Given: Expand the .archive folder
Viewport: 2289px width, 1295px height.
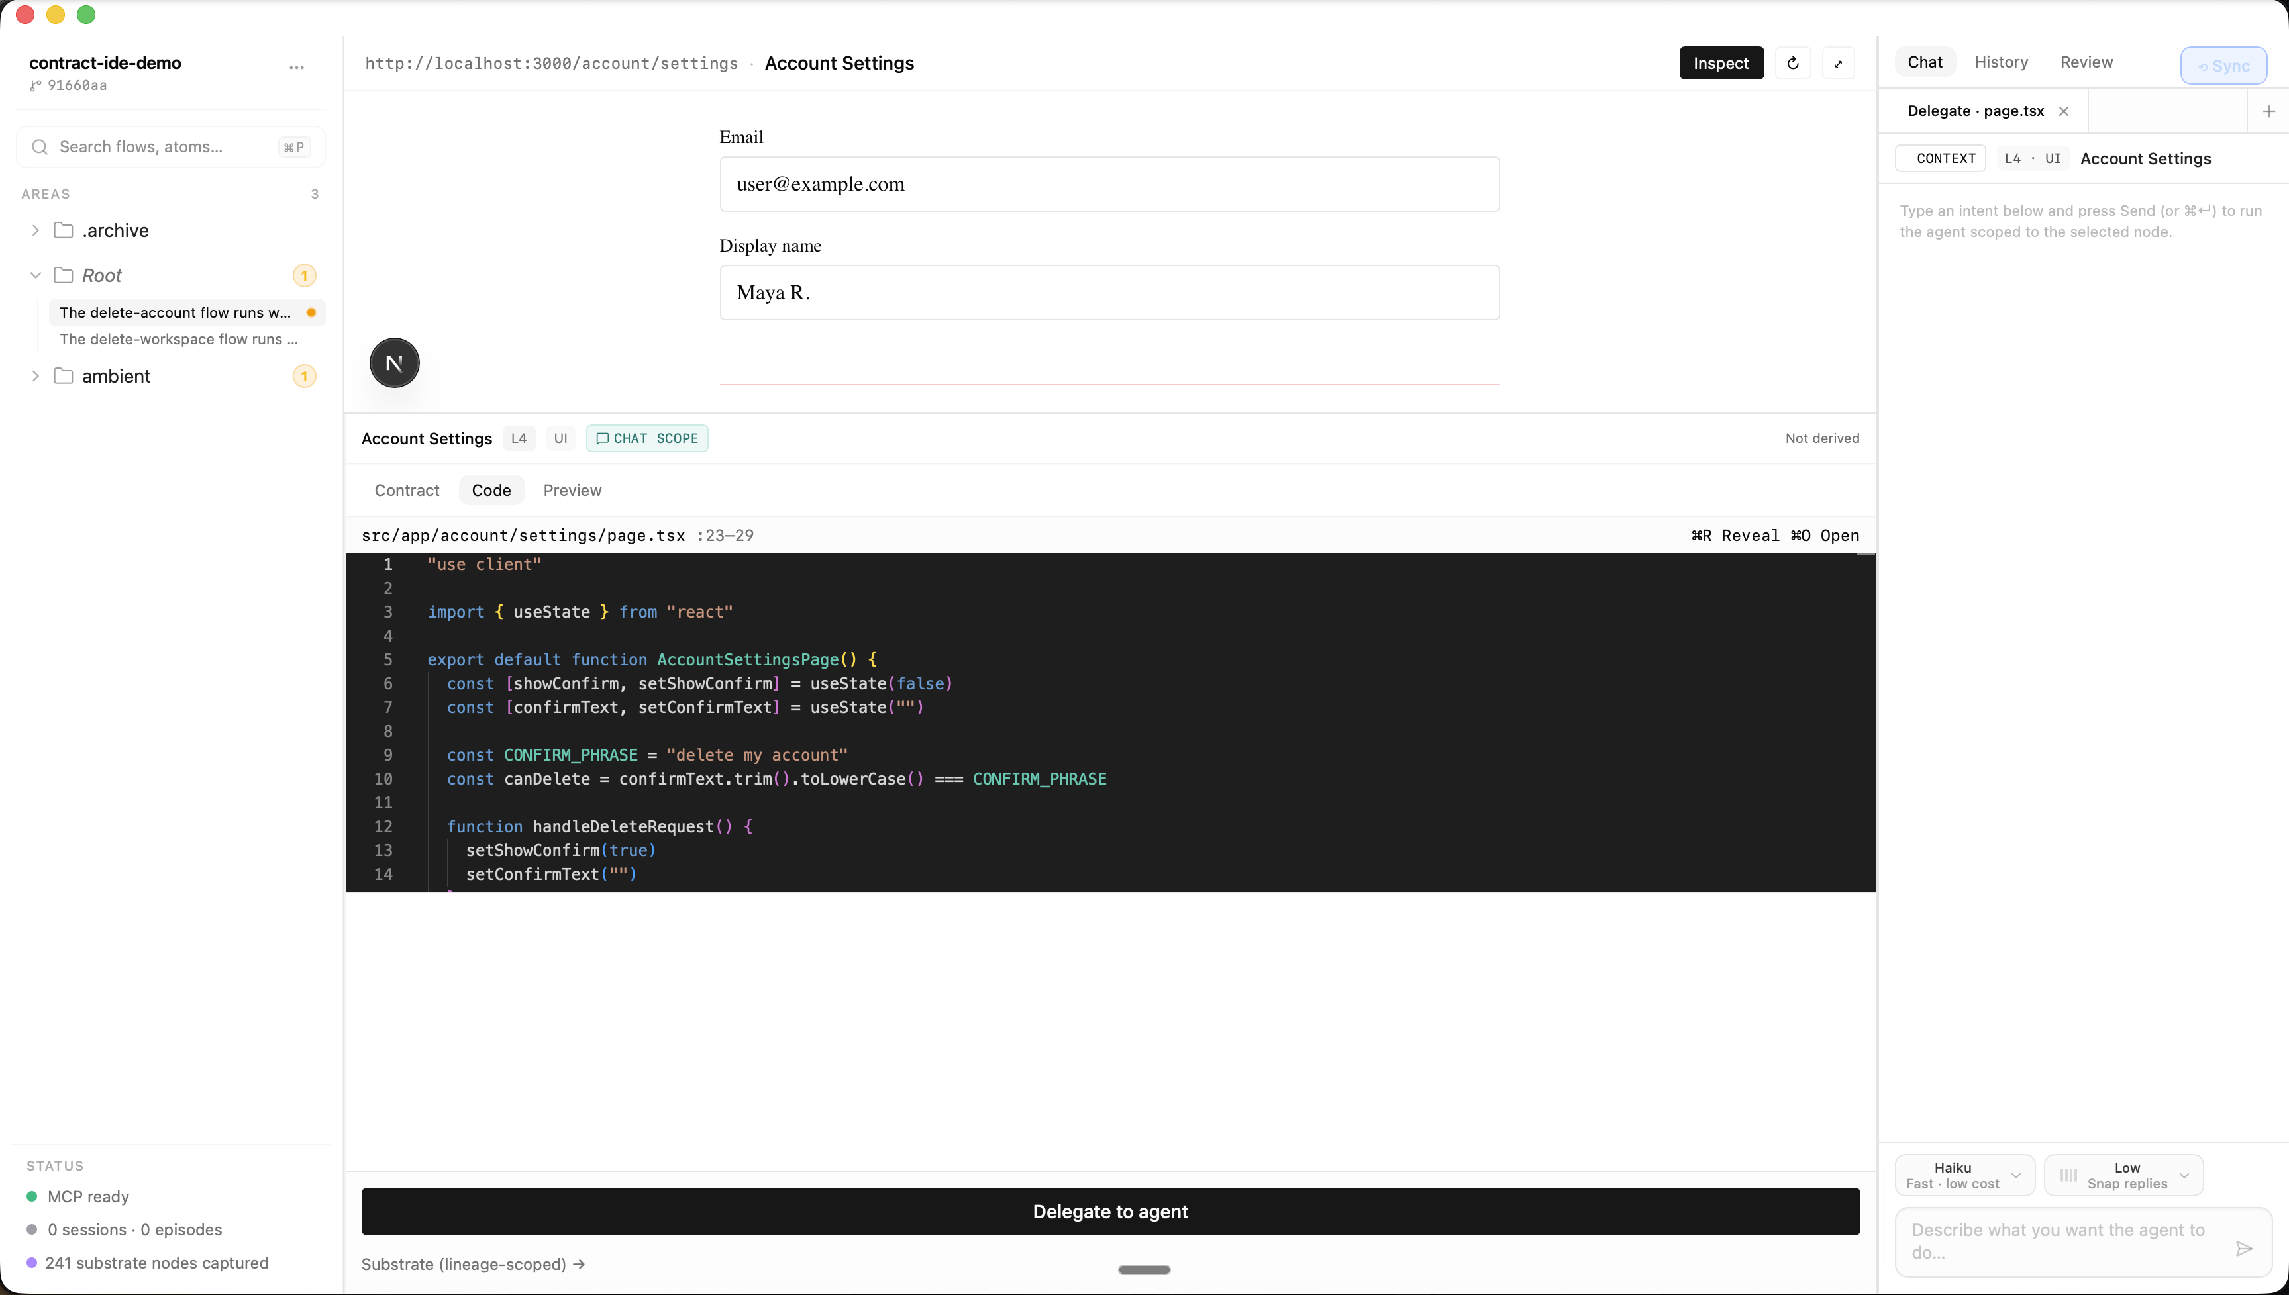Looking at the screenshot, I should point(36,230).
